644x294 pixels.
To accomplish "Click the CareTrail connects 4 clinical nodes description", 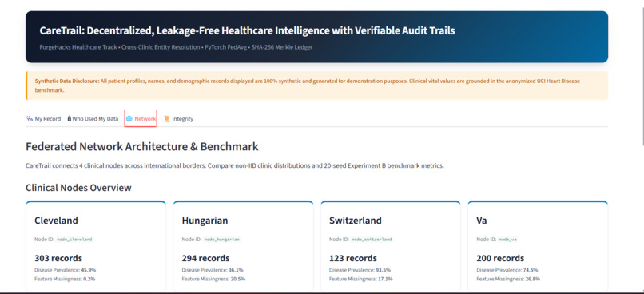I will tap(235, 166).
